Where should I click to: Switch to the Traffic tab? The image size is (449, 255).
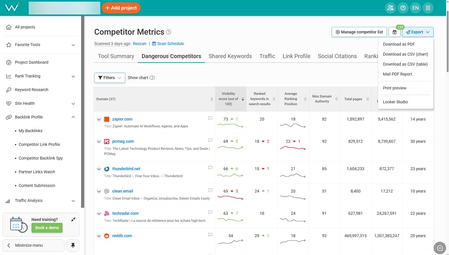[267, 56]
